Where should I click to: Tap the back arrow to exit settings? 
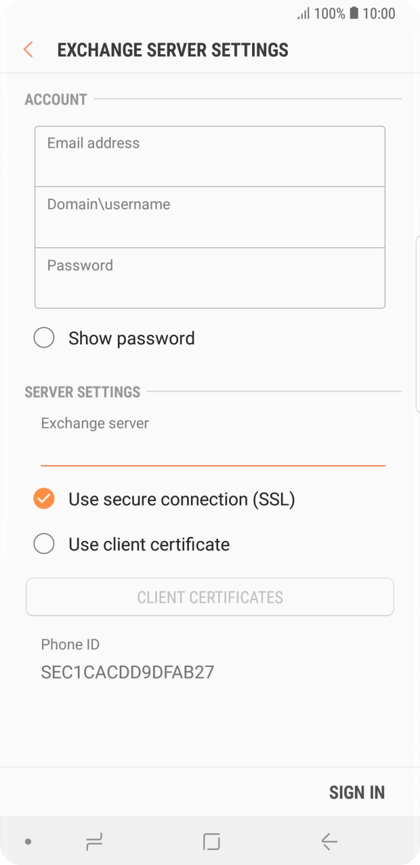point(27,49)
